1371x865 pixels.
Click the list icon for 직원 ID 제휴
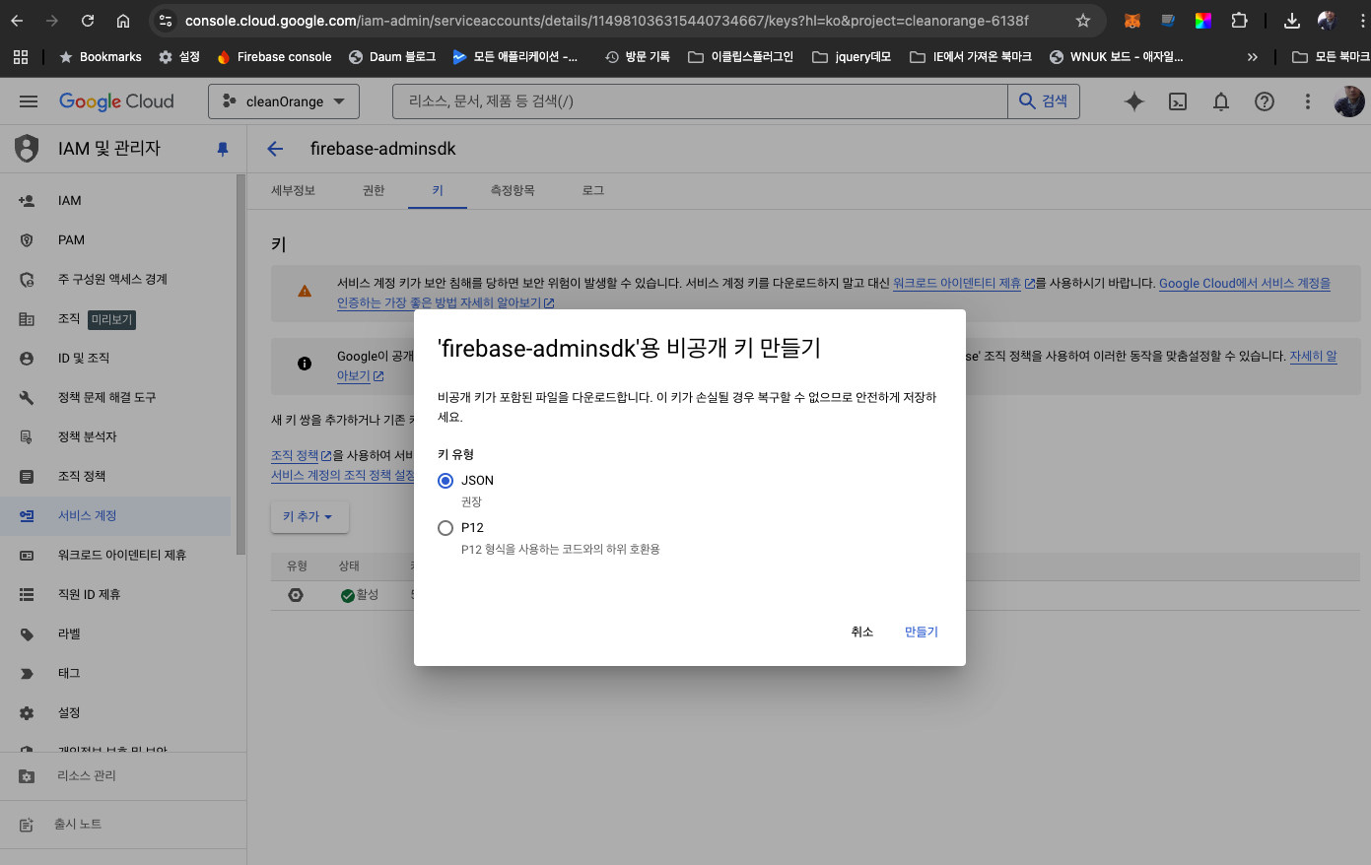(x=27, y=594)
